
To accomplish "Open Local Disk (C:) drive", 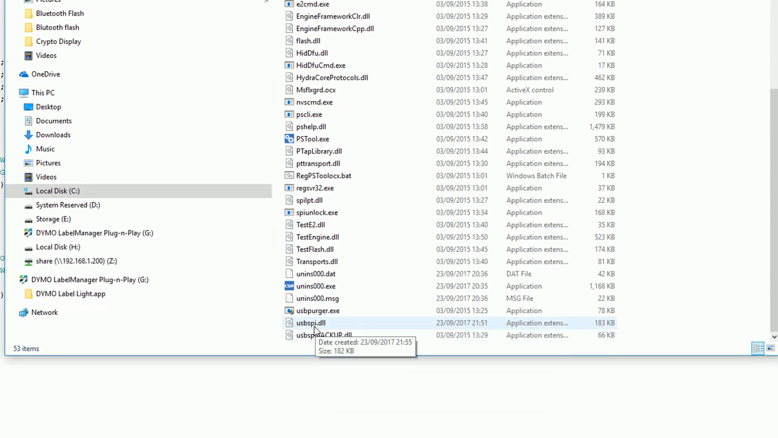I will click(58, 191).
